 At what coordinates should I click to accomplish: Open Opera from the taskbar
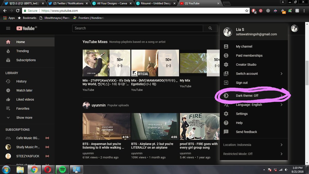pos(48,170)
